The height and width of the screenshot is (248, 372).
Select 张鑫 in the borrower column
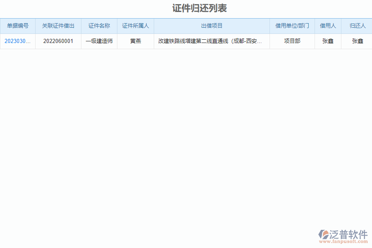[x=327, y=41]
